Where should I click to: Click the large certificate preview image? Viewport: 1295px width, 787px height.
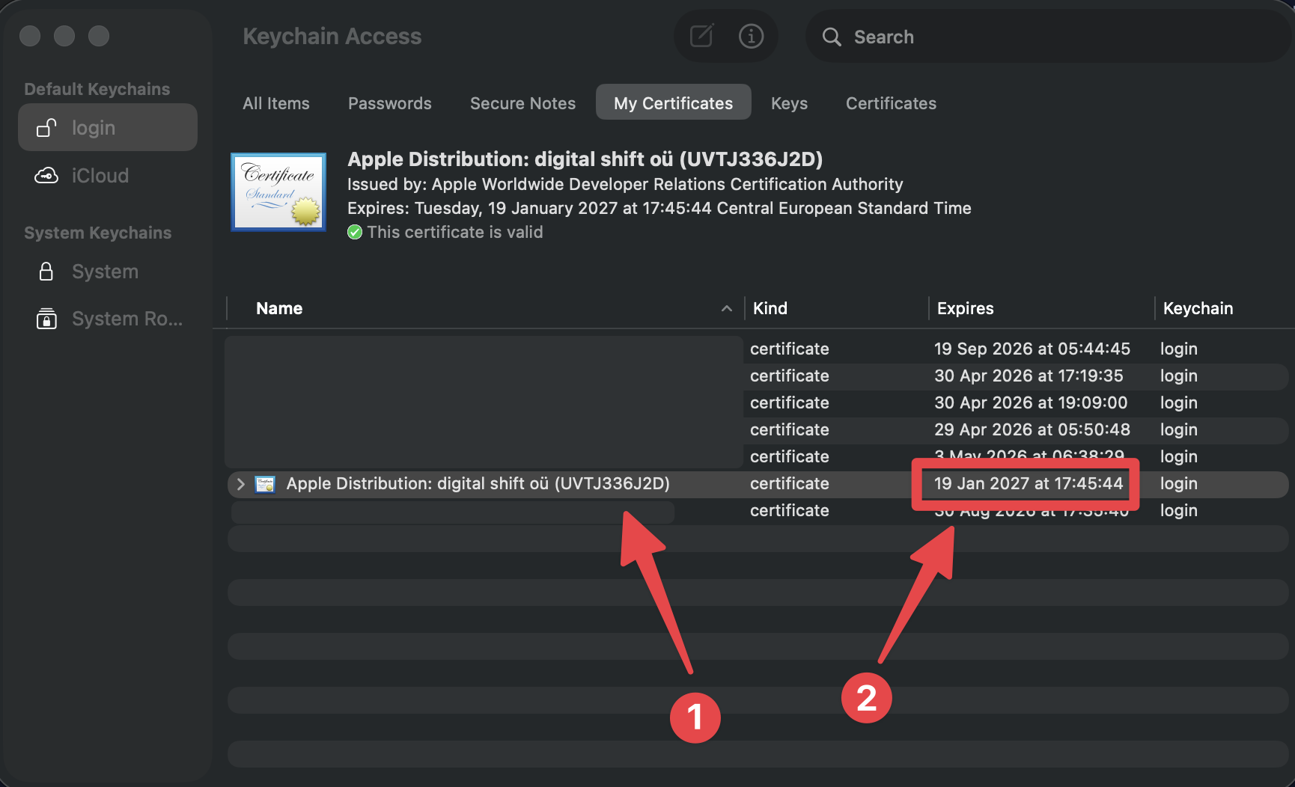coord(278,192)
